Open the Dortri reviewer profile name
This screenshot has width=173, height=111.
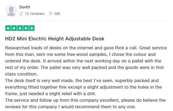25,7
